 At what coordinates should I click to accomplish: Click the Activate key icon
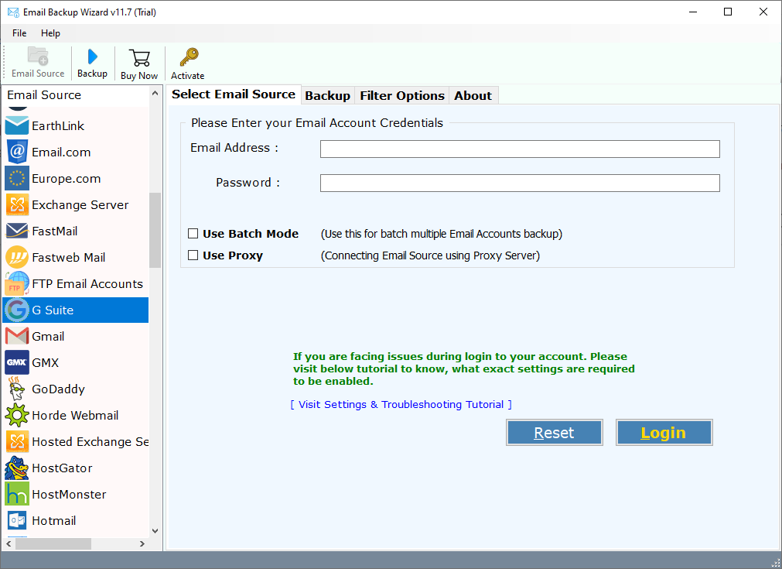pos(189,57)
